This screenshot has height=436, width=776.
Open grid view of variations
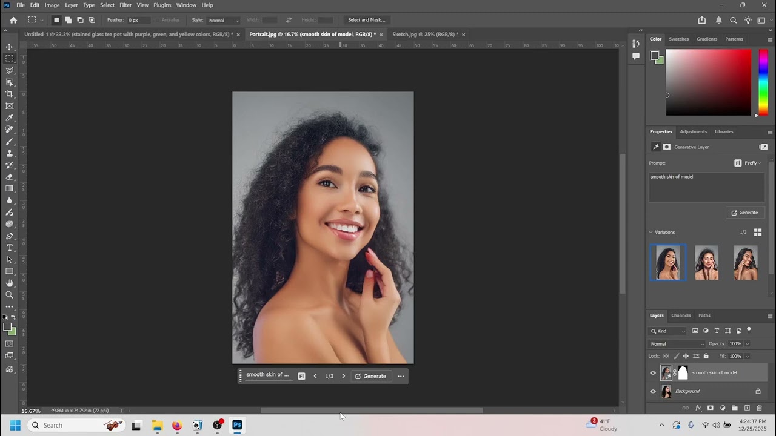point(757,232)
